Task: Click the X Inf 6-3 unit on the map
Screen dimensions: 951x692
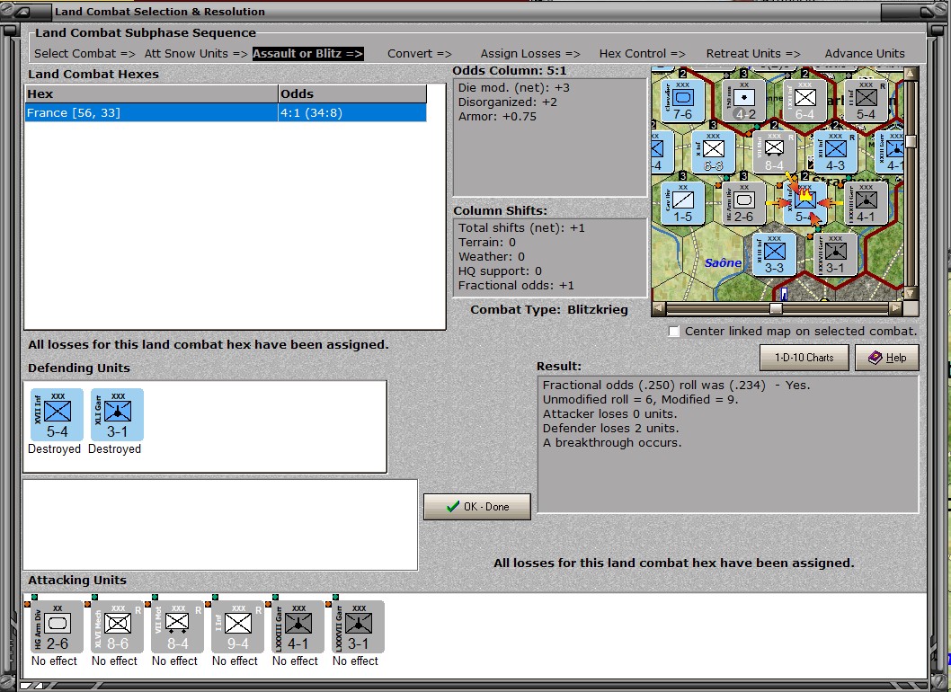Action: [714, 152]
